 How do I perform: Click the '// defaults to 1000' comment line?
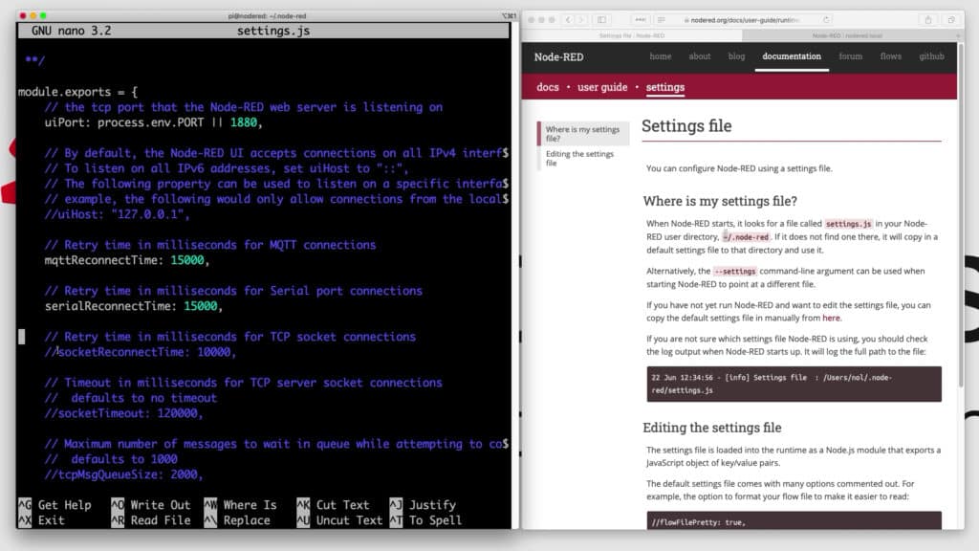pyautogui.click(x=111, y=459)
